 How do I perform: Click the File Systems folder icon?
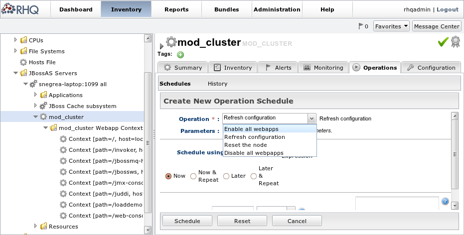[x=24, y=51]
